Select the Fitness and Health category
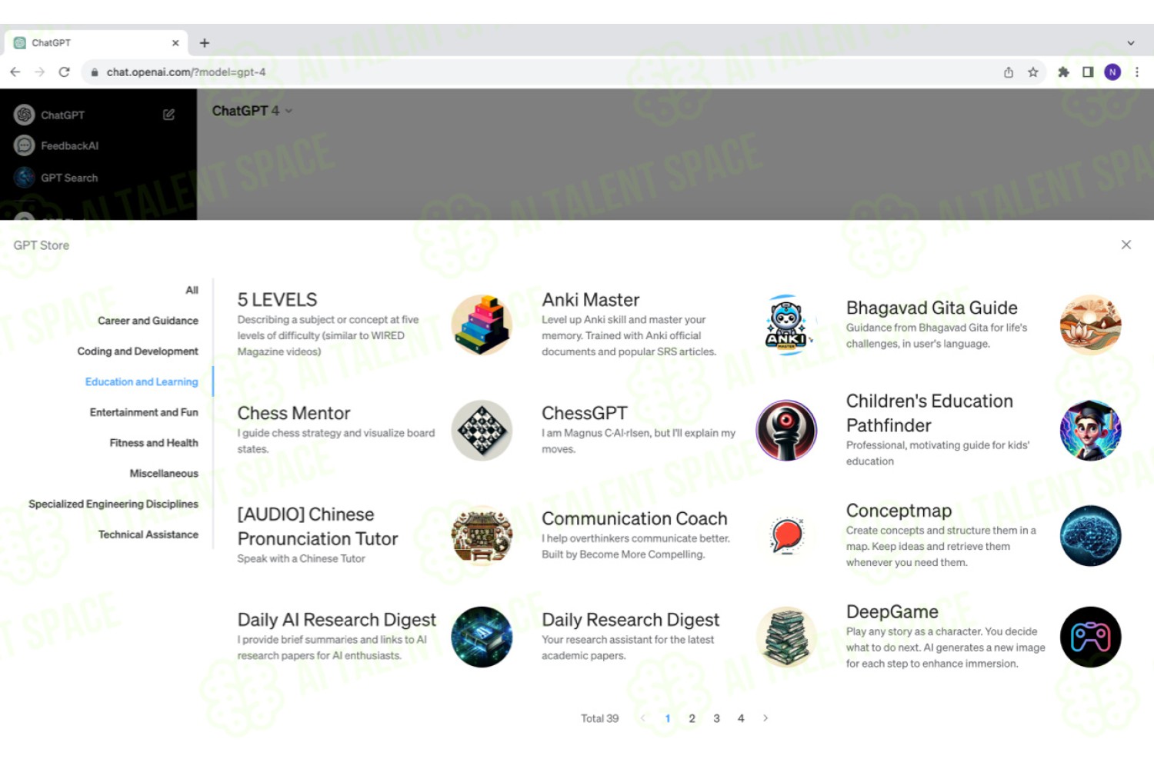This screenshot has width=1154, height=769. click(154, 443)
